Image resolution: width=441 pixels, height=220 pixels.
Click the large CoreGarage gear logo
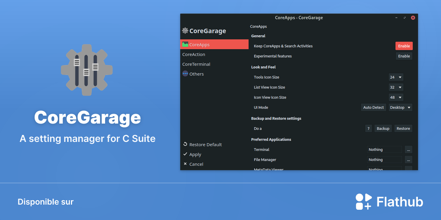click(x=87, y=70)
